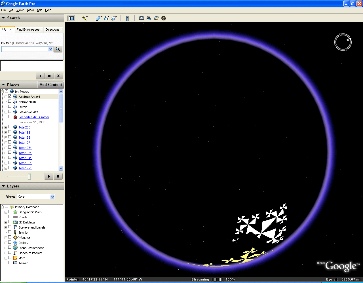The width and height of the screenshot is (363, 283).
Task: Enable the Roads layer checkbox
Action: [x=10, y=217]
